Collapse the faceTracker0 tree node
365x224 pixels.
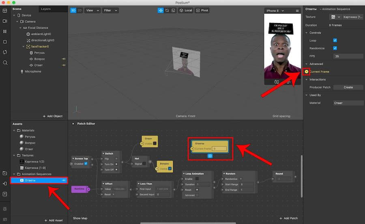24,47
